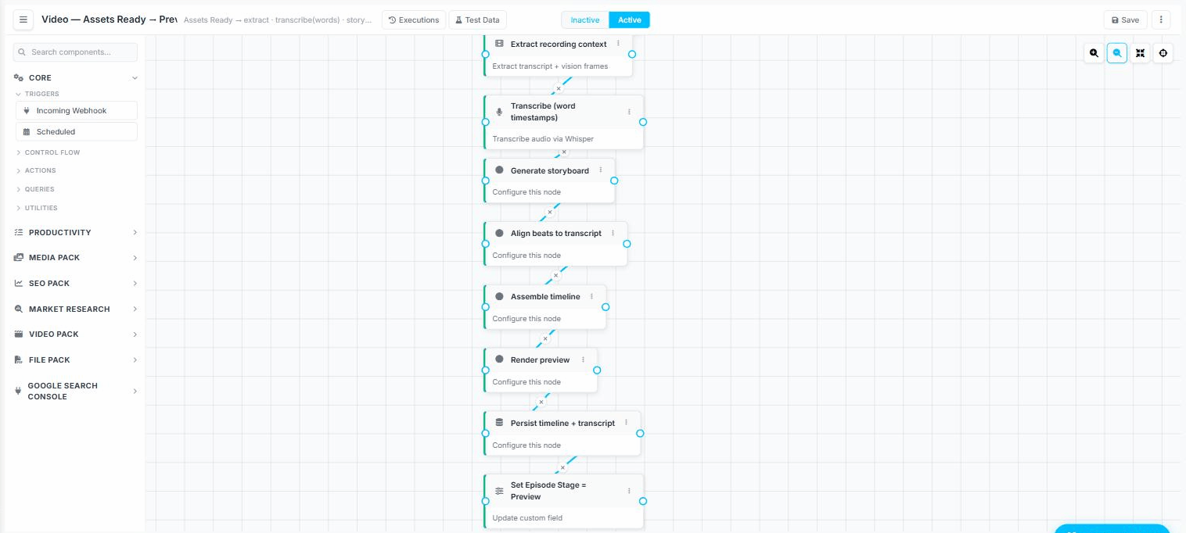Expand the GOOGLE SEARCH CONSOLE section

point(75,391)
